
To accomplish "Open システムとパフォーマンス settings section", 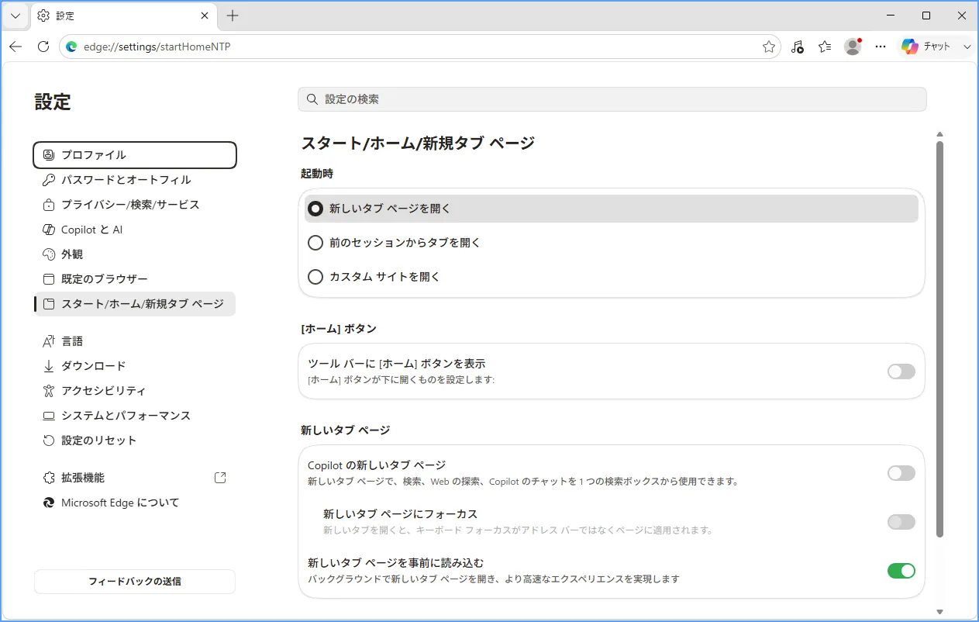I will pyautogui.click(x=135, y=416).
